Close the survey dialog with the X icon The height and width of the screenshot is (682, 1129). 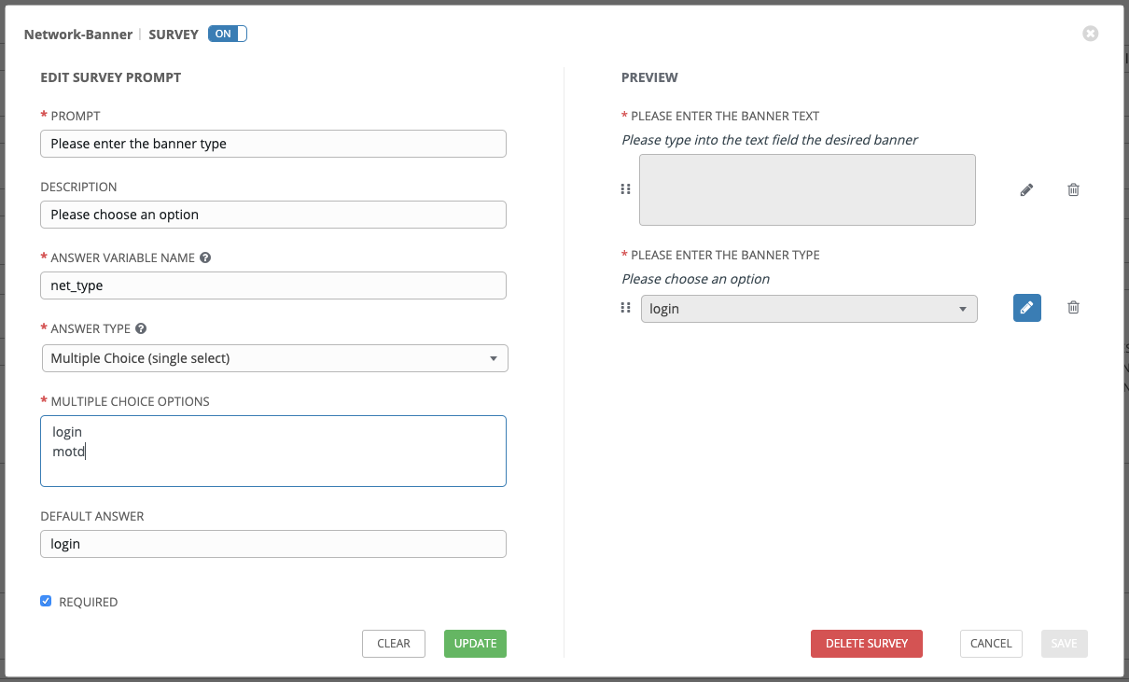click(1091, 34)
